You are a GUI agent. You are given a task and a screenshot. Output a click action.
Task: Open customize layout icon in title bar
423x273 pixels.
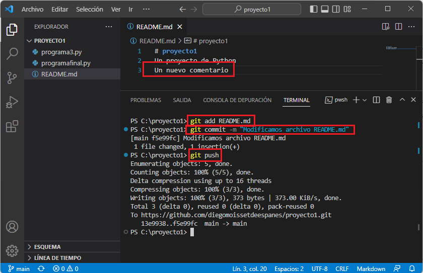pos(347,9)
